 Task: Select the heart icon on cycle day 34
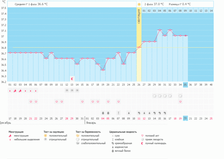pyautogui.click(x=180, y=102)
